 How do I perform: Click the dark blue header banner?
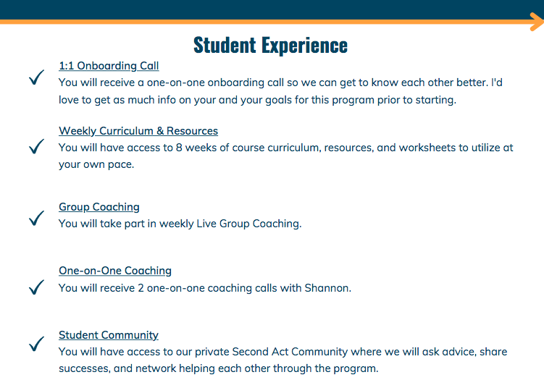point(272,9)
